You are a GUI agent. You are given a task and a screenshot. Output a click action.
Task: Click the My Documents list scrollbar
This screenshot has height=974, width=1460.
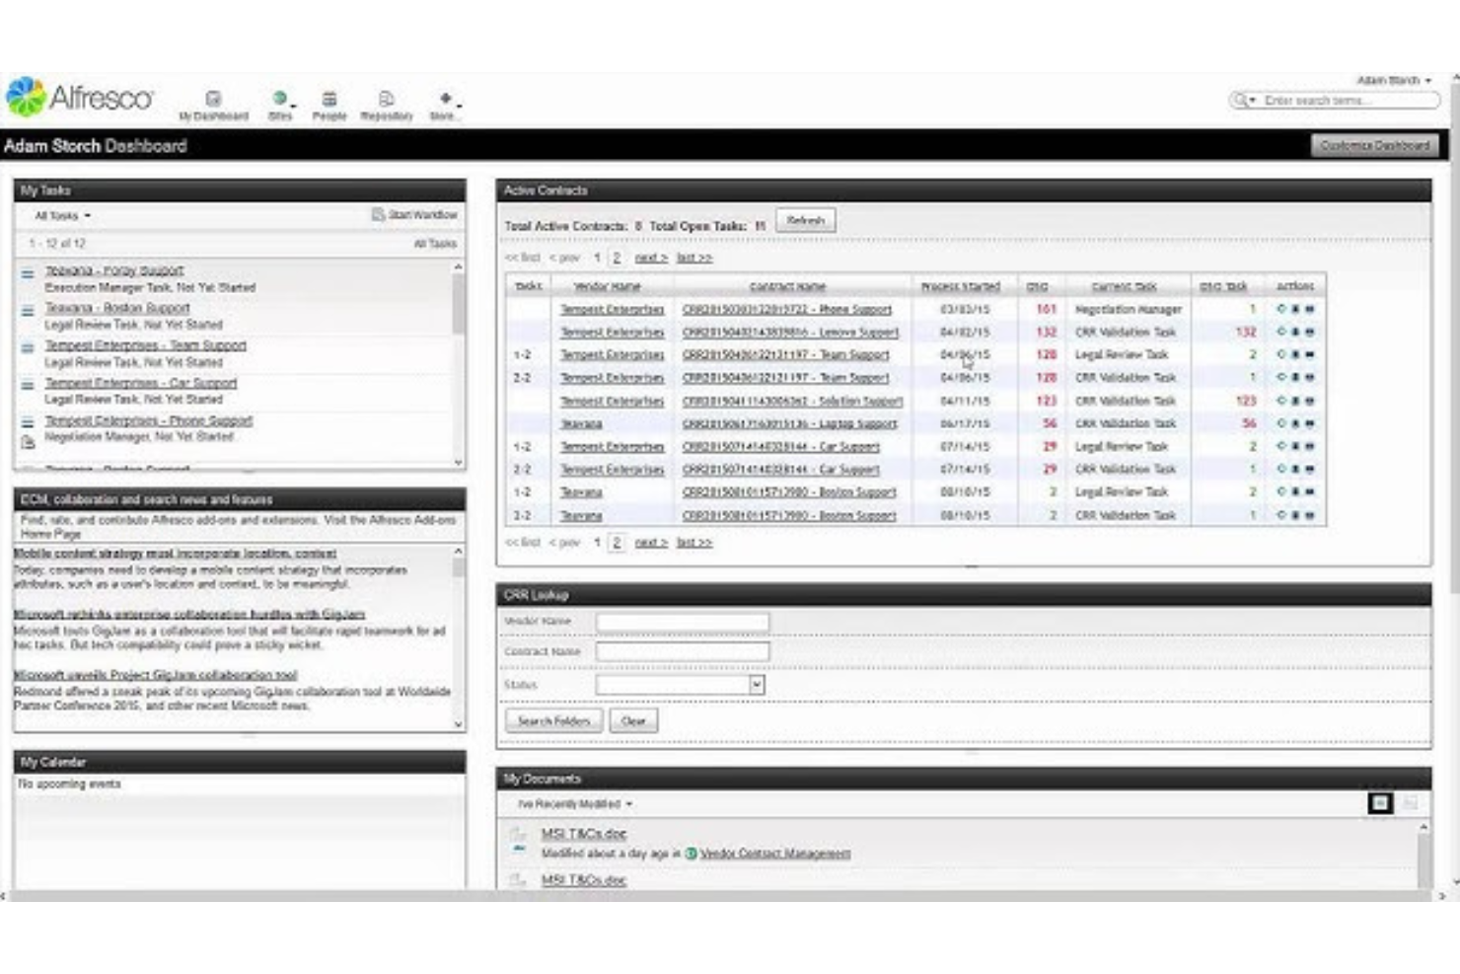click(x=1423, y=859)
